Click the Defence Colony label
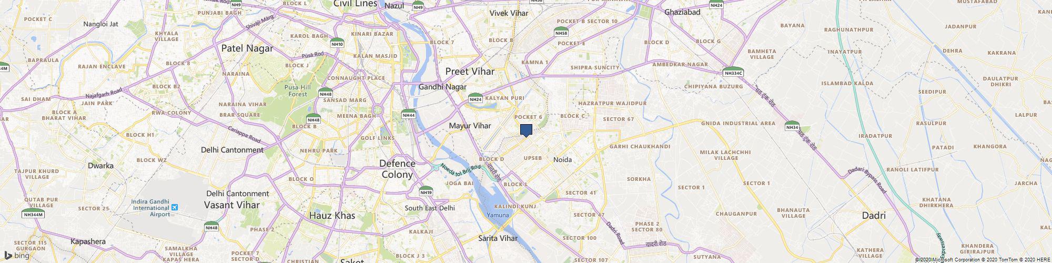Viewport: 1052px width, 263px height. coord(398,169)
